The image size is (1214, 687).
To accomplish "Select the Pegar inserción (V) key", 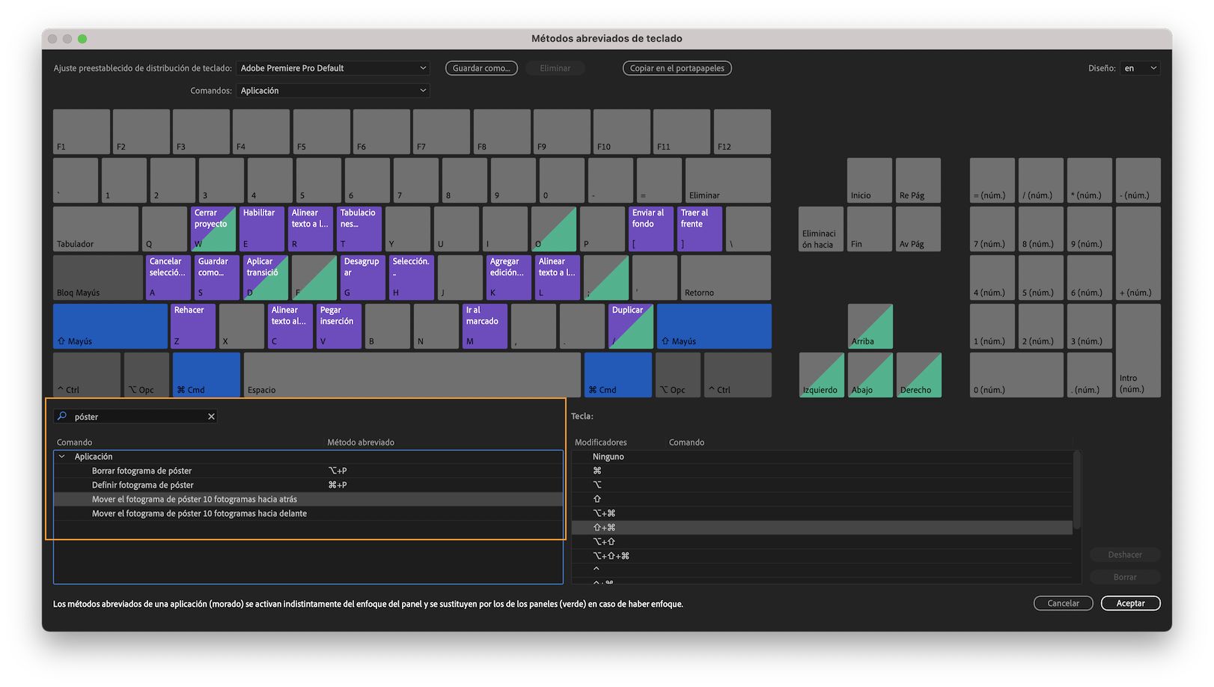I will [x=338, y=326].
